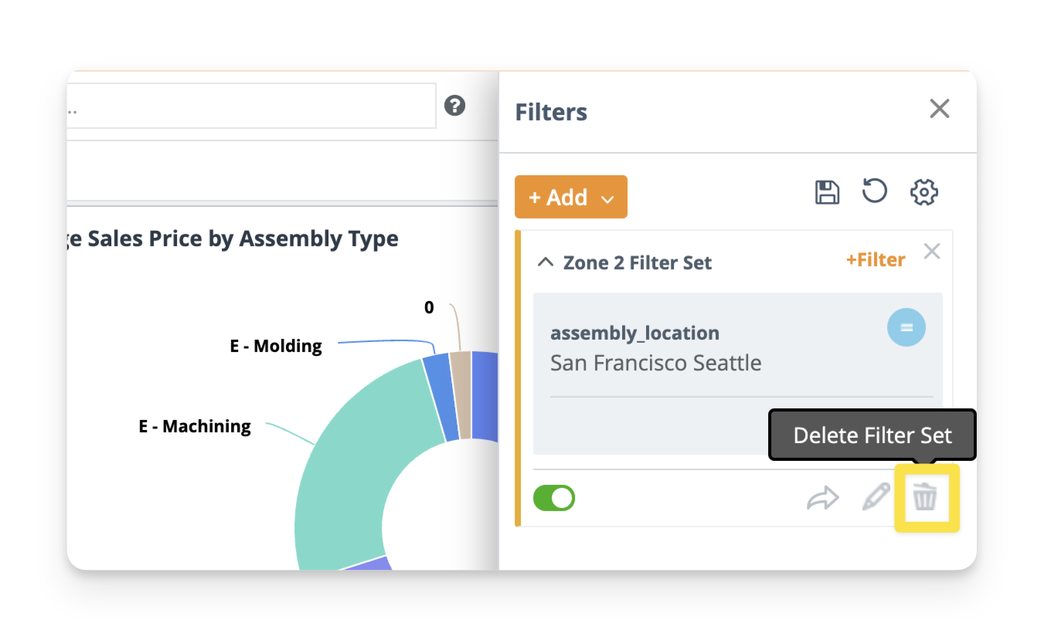The width and height of the screenshot is (1044, 637).
Task: Remove Zone 2 Filter Set with small X
Action: click(x=932, y=251)
